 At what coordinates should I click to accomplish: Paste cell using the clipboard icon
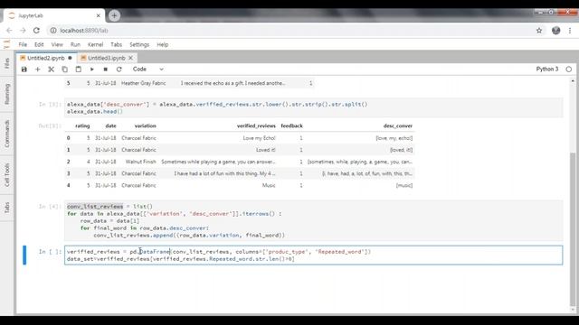coord(79,70)
